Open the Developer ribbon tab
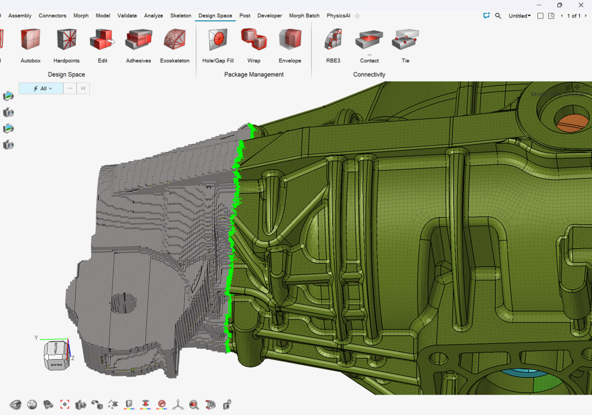The height and width of the screenshot is (415, 592). click(270, 15)
